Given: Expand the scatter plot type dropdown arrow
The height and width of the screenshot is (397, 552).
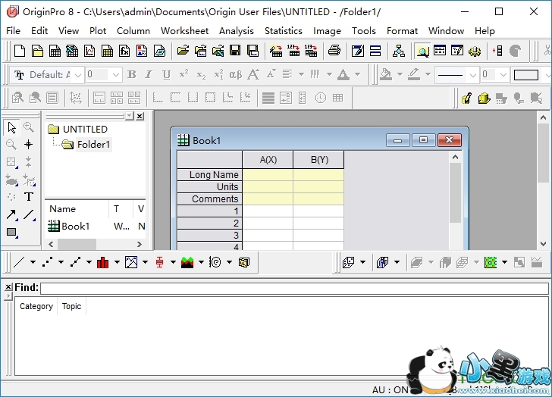Looking at the screenshot, I should coord(61,262).
